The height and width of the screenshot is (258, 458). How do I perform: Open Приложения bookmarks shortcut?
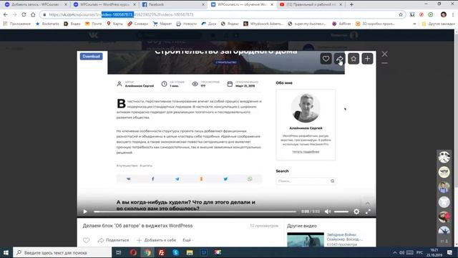pos(17,24)
